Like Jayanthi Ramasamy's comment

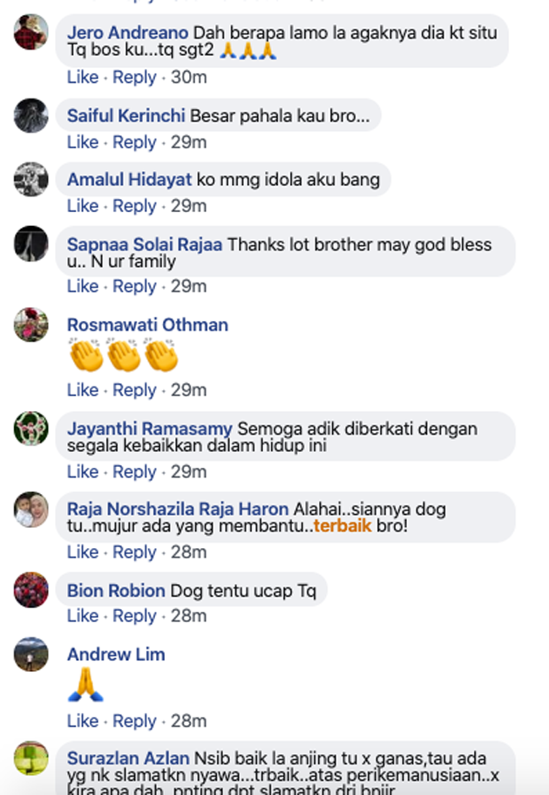[83, 471]
